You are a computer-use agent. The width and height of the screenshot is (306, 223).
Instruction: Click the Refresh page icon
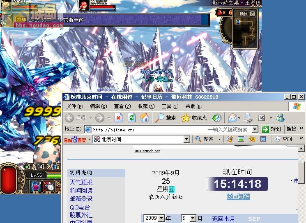[x=131, y=118]
